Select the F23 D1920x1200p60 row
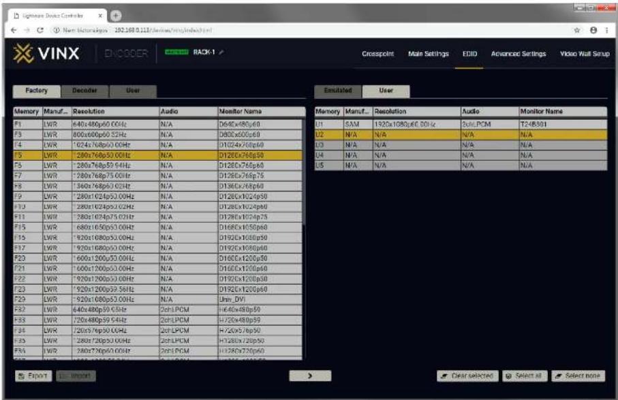618x400 pixels. 157,289
